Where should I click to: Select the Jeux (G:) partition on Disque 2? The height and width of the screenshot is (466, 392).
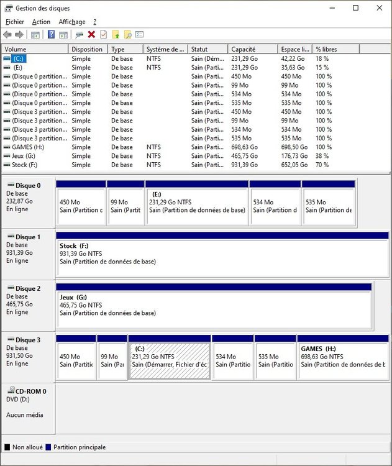pos(214,306)
